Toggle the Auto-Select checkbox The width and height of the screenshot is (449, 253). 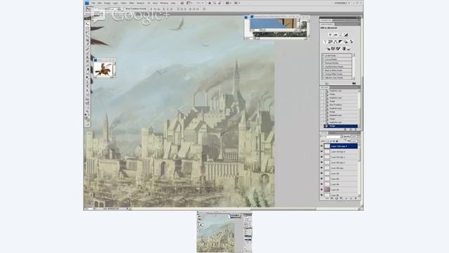pos(96,8)
